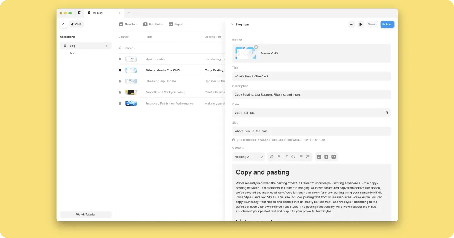Click the Framer CMS banner thumbnail
The height and width of the screenshot is (238, 454).
(246, 53)
